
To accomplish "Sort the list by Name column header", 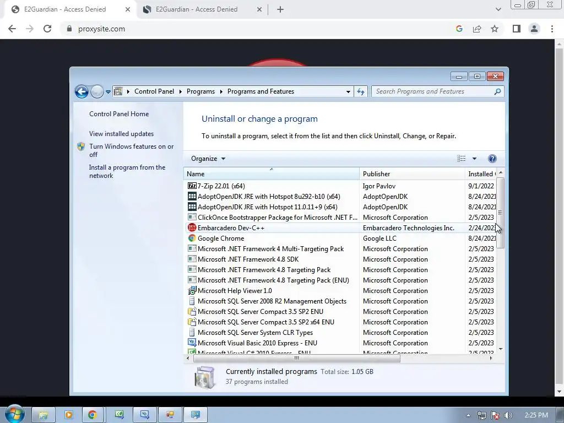I will 271,173.
